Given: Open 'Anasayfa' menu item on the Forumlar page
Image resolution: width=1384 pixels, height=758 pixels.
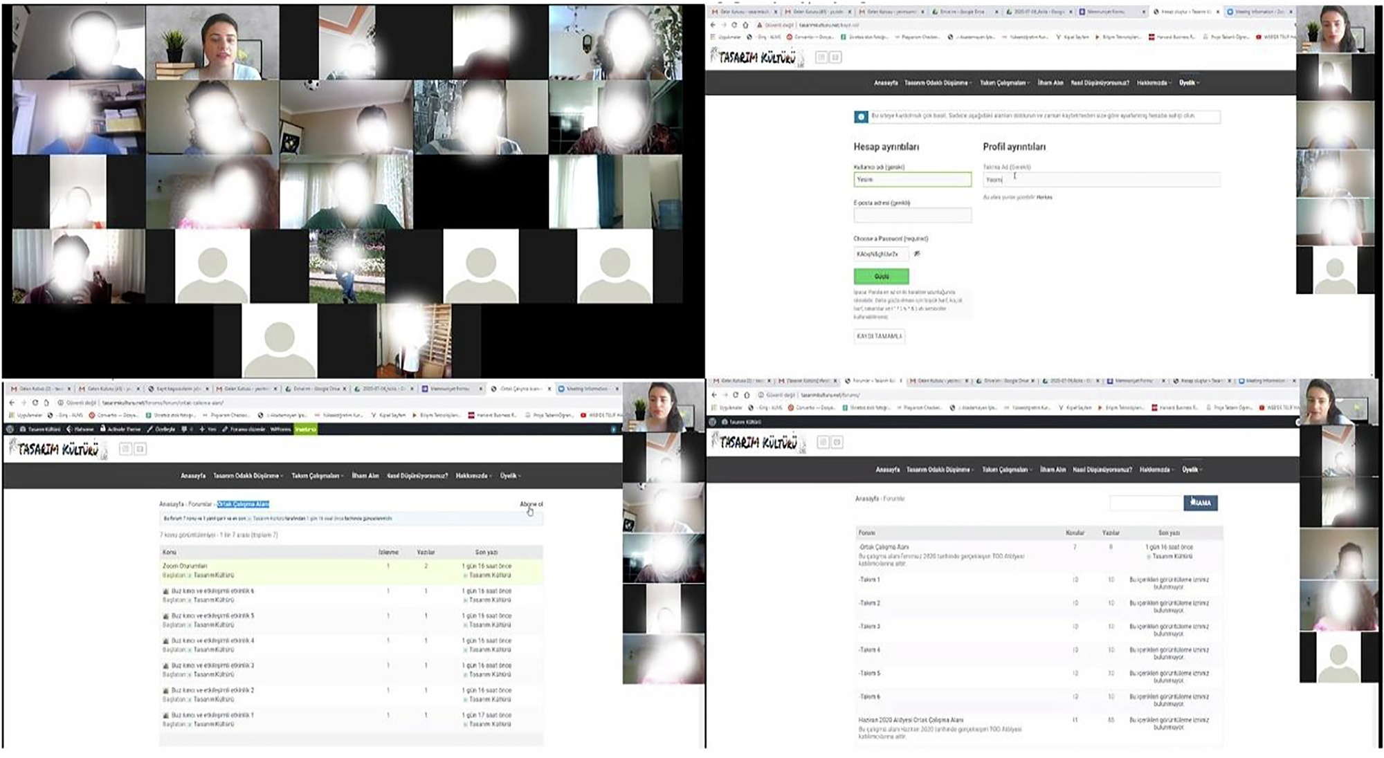Looking at the screenshot, I should tap(887, 470).
